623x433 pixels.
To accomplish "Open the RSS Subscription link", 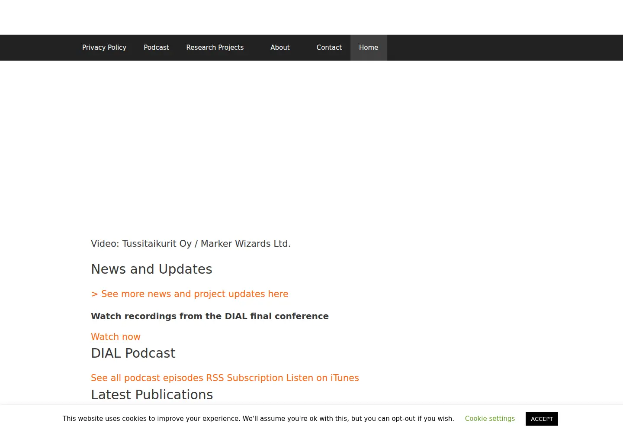I will pyautogui.click(x=245, y=378).
